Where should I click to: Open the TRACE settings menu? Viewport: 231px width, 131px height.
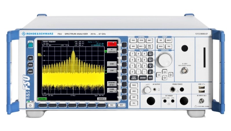point(134,85)
